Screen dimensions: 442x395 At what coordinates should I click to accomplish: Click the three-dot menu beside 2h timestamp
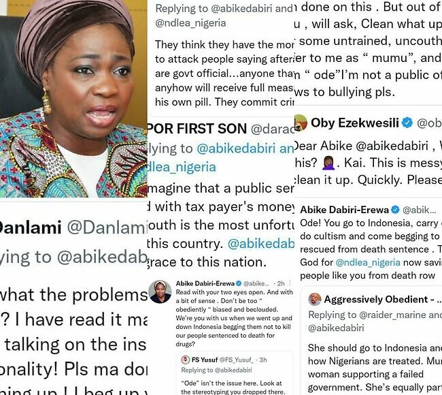[290, 283]
